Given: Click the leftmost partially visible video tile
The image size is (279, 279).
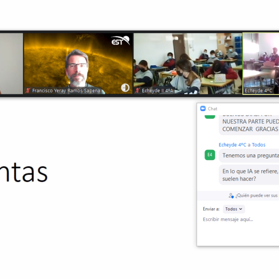Looking at the screenshot, I should pyautogui.click(x=11, y=63).
